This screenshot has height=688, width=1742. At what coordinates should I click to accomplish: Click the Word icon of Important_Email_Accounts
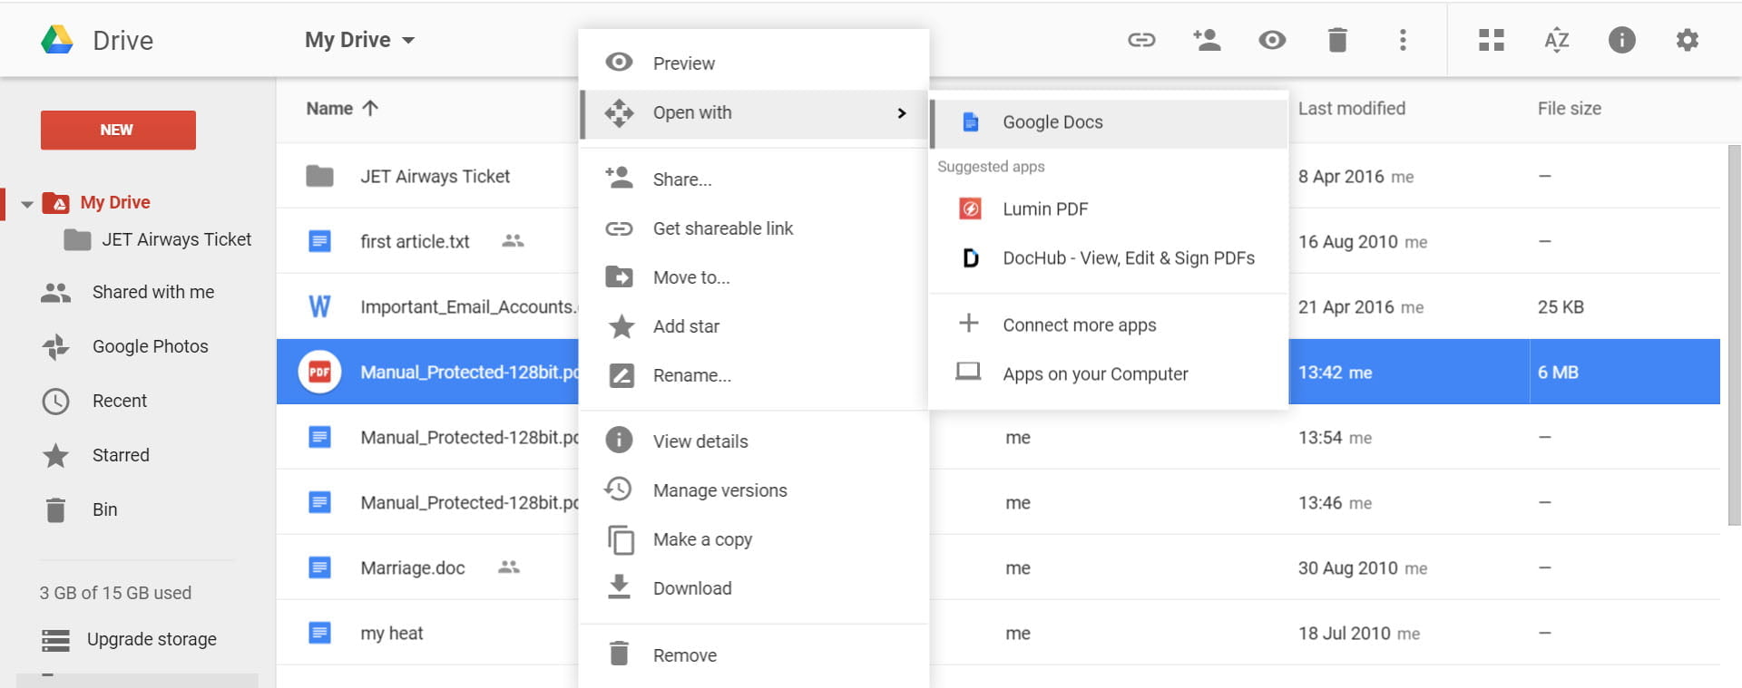319,306
